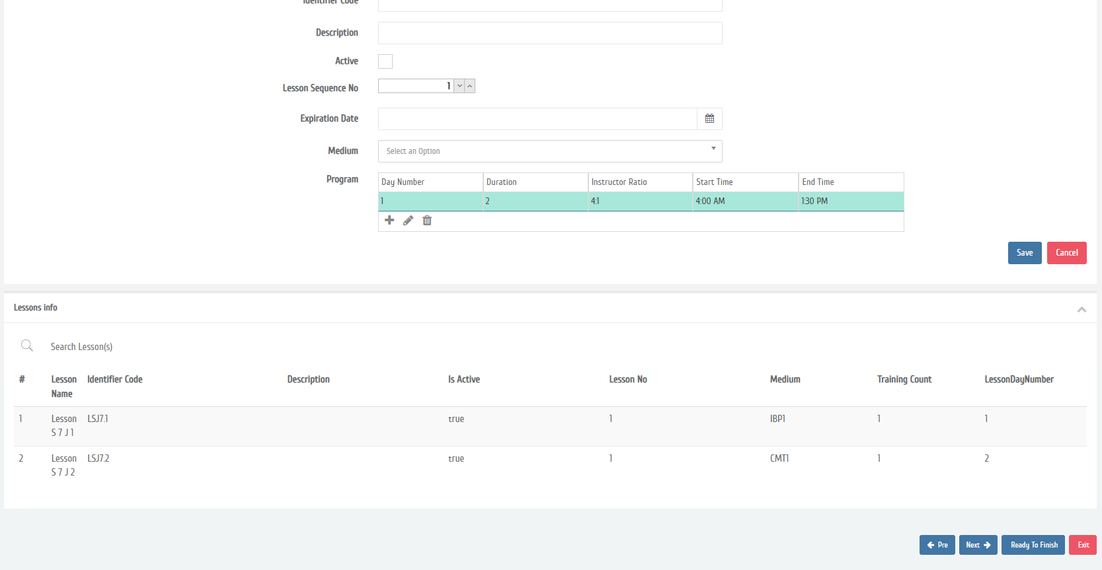Screen dimensions: 1102x570
Task: Click the search magnifier icon for lessons
Action: pyautogui.click(x=27, y=345)
